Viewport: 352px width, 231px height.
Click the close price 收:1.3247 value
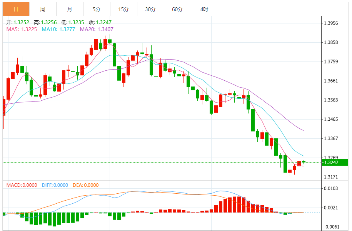point(100,22)
